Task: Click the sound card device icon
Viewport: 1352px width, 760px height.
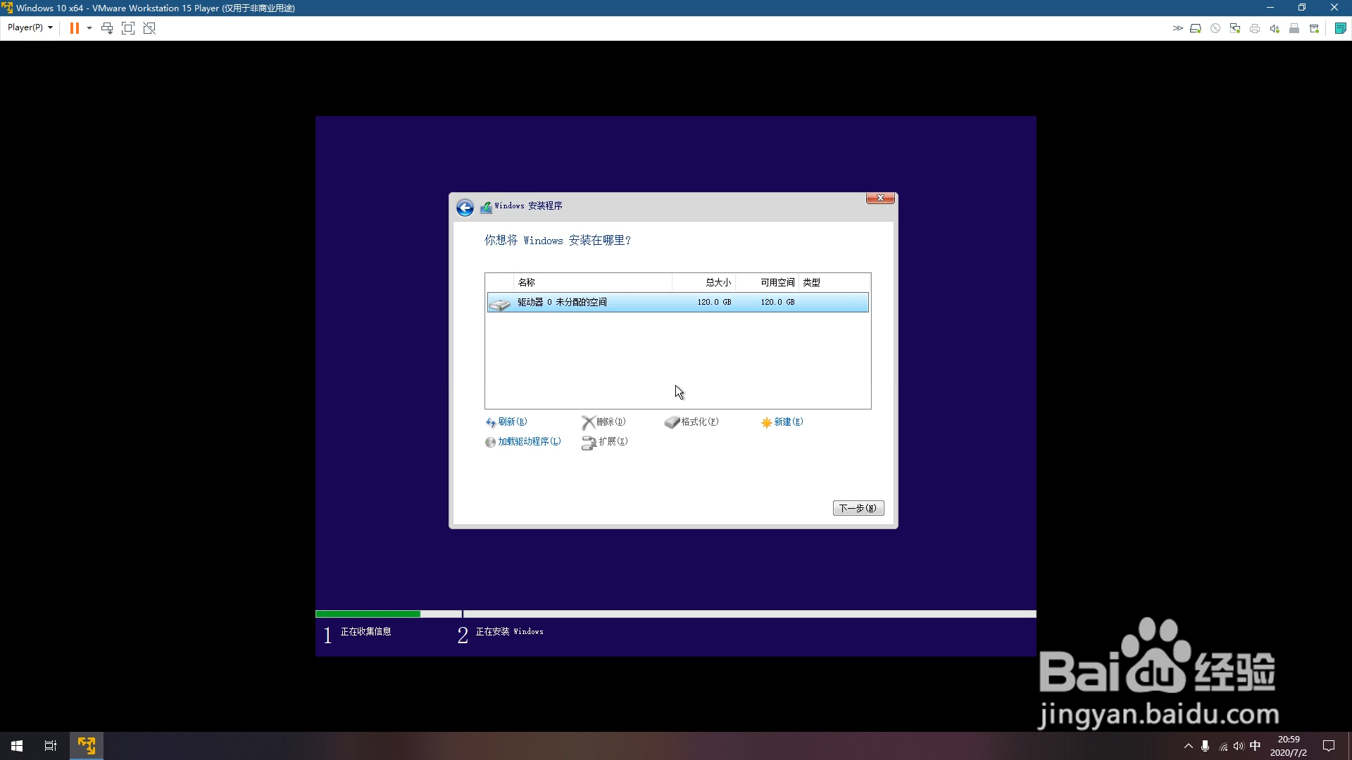Action: point(1275,28)
